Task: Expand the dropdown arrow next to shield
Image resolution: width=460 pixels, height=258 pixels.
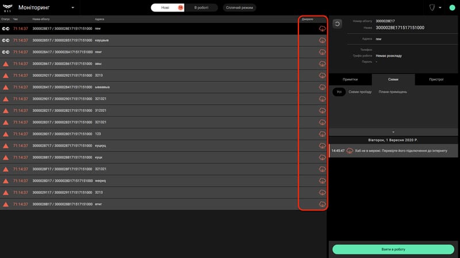Action: [440, 7]
